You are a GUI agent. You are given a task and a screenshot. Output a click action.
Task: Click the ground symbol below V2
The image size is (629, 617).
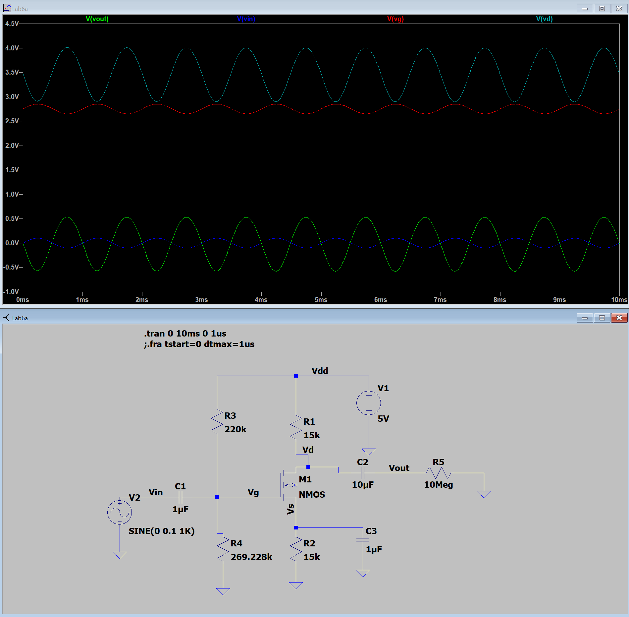point(120,555)
